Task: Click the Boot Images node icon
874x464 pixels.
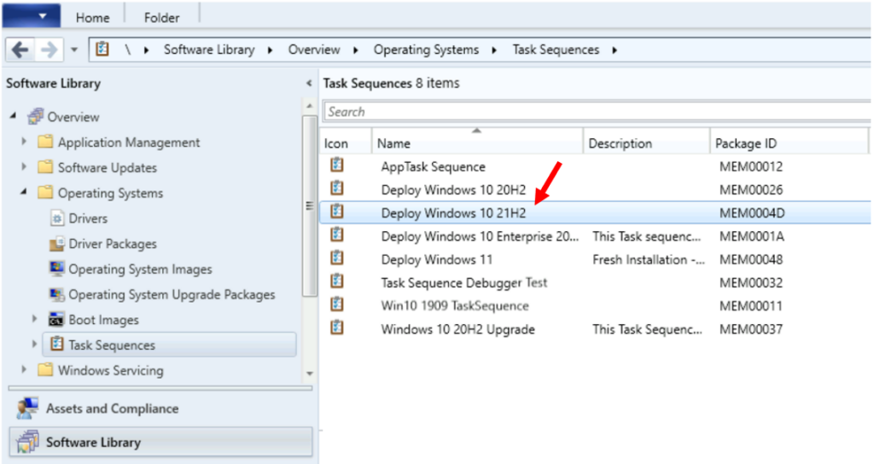Action: [x=57, y=319]
